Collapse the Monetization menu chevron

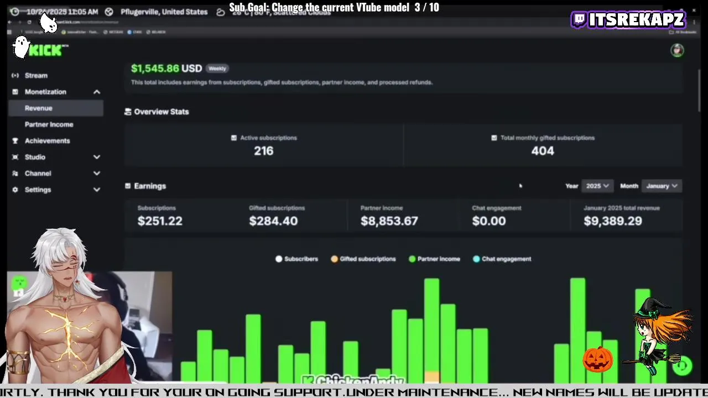click(x=97, y=92)
